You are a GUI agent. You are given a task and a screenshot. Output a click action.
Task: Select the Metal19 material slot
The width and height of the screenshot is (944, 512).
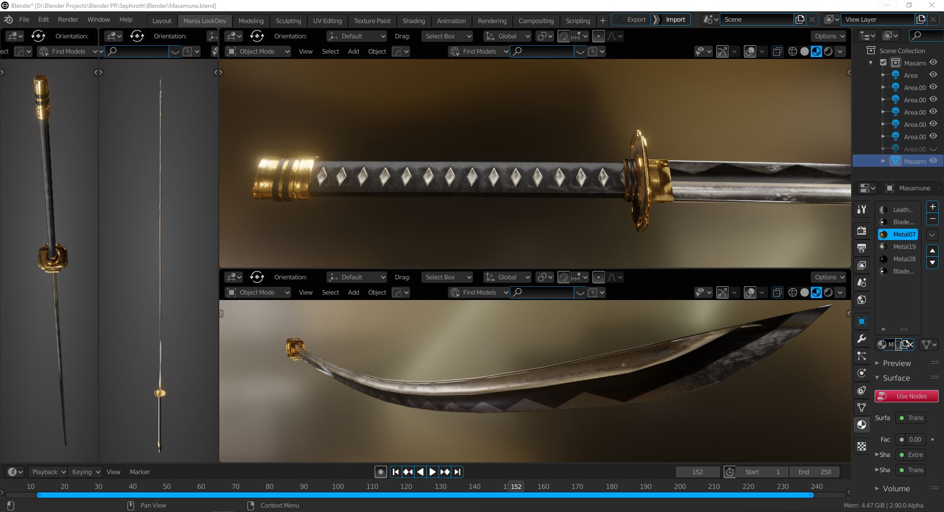click(898, 246)
